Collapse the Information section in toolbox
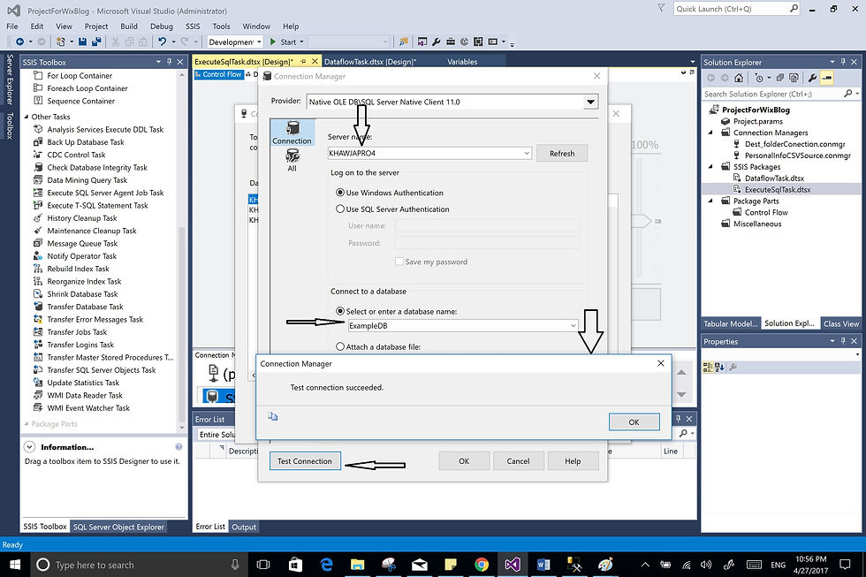The height and width of the screenshot is (577, 866). [30, 447]
